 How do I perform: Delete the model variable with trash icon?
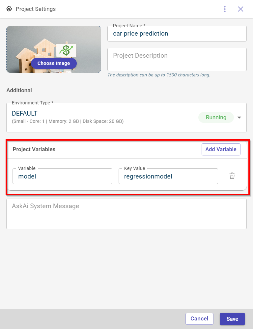(x=232, y=176)
